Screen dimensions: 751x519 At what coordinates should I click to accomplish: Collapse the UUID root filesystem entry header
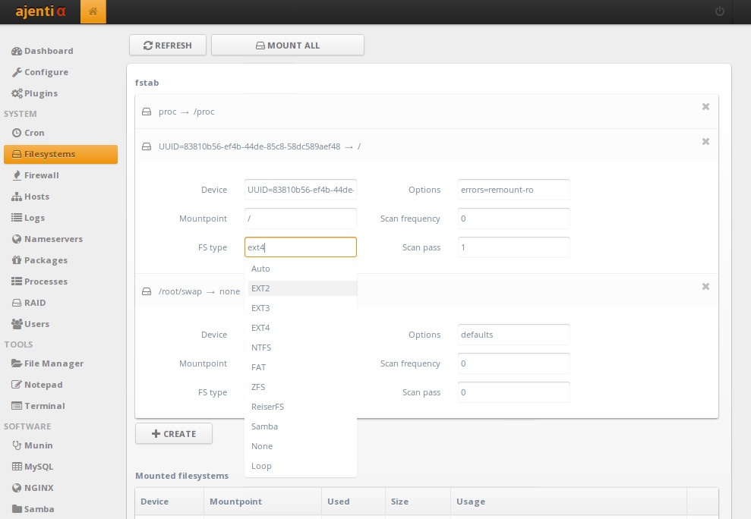[259, 146]
